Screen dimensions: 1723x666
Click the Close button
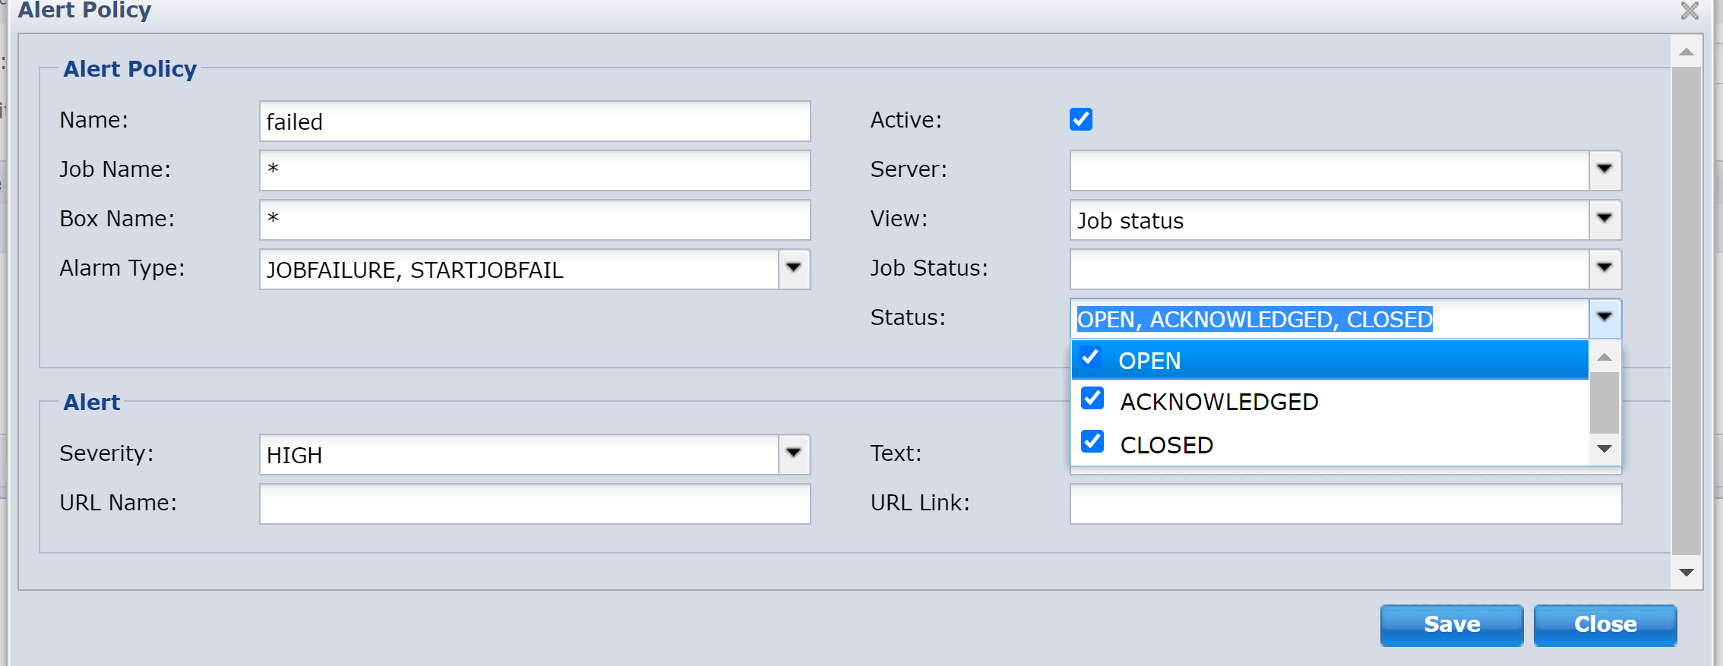[x=1604, y=624]
